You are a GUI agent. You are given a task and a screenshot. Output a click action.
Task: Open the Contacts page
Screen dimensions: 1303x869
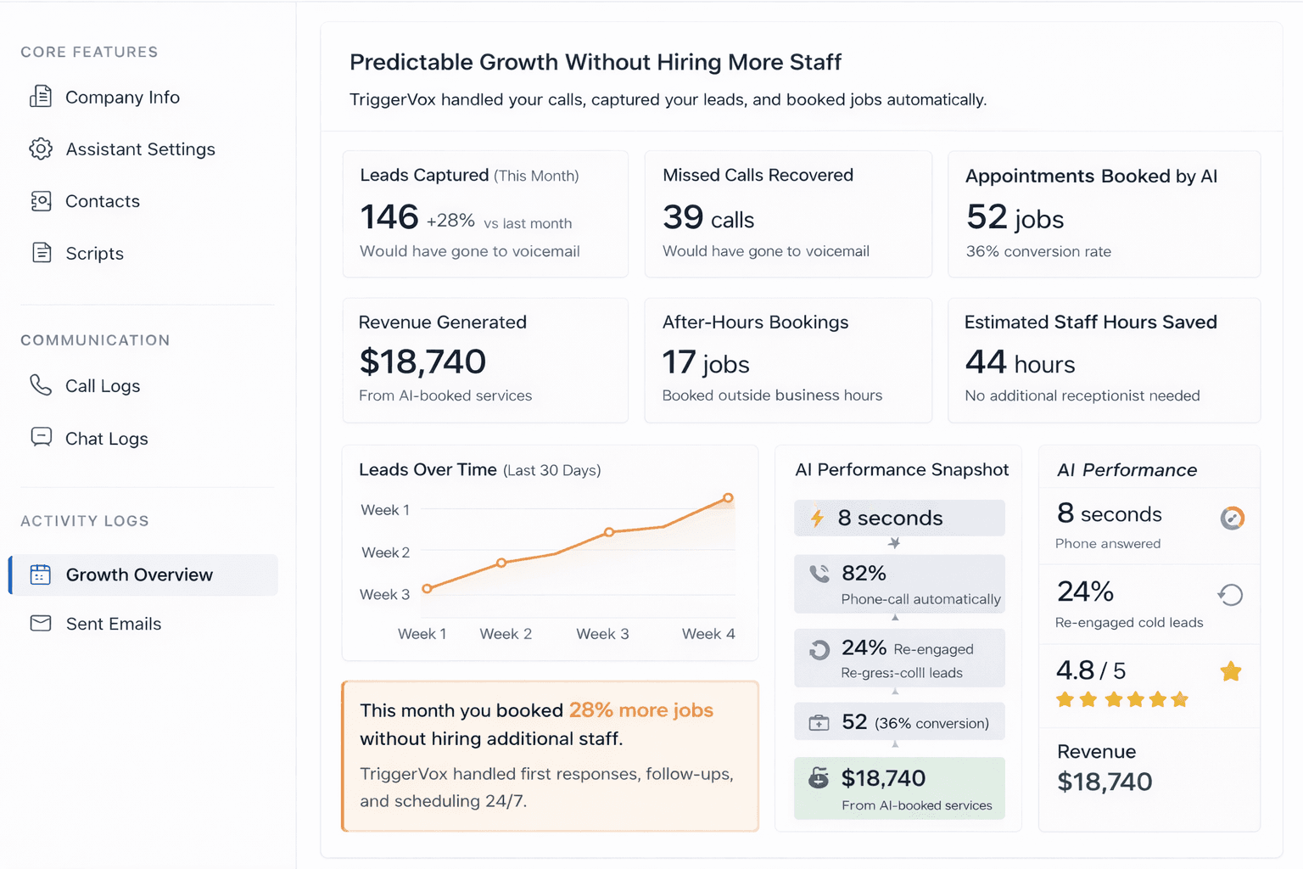(x=102, y=201)
